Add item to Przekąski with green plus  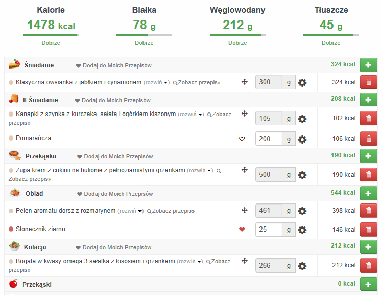368,284
